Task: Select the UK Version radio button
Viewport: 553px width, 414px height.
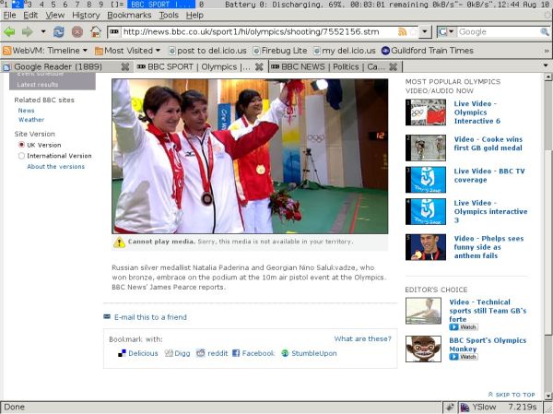Action: 21,145
